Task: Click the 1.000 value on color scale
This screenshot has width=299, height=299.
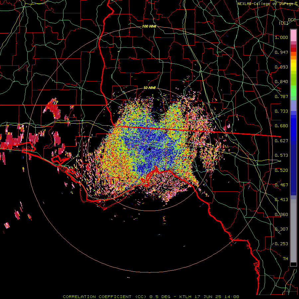Action: [281, 37]
